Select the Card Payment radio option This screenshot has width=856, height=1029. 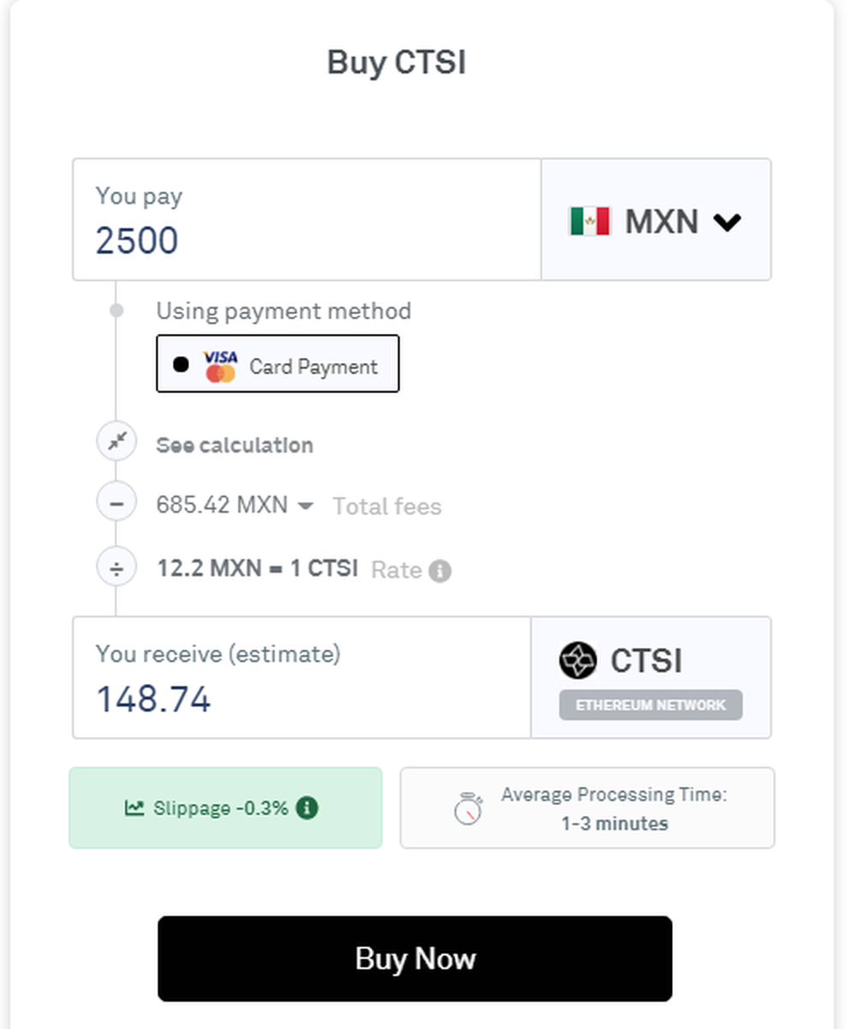pos(181,365)
